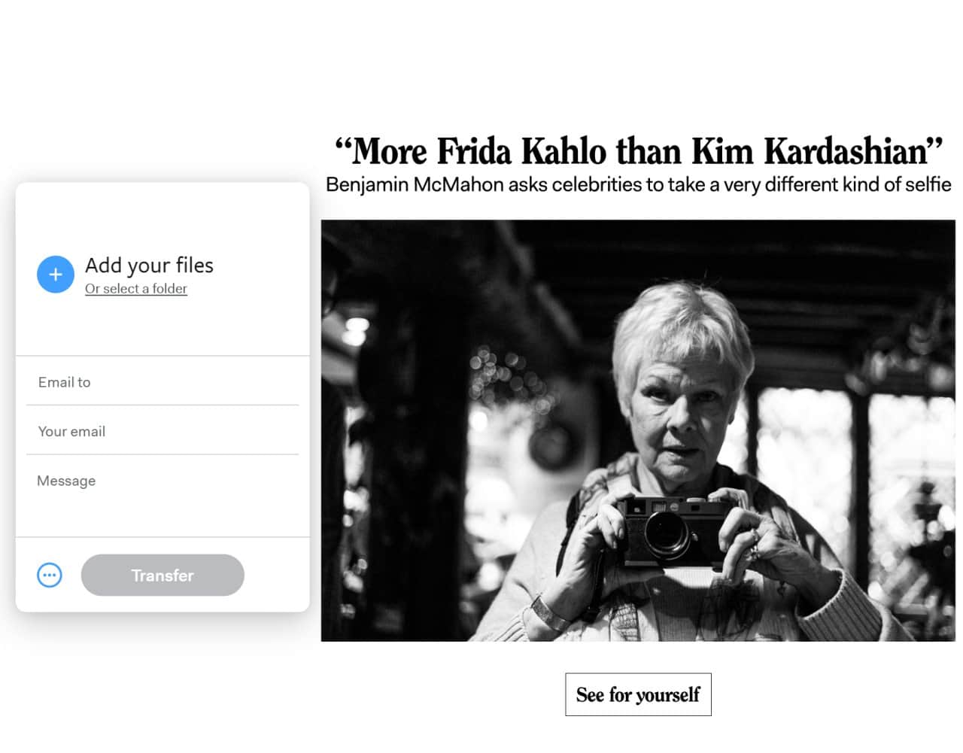
Task: Click the blue plus icon to add files
Action: click(56, 275)
